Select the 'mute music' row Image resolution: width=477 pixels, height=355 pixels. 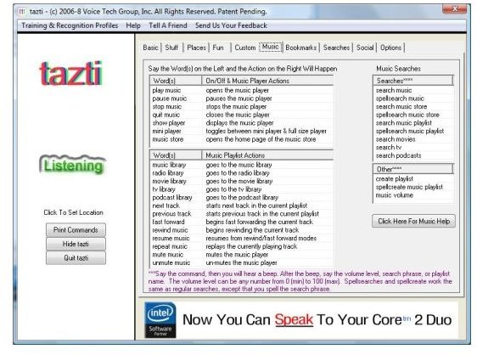[242, 255]
